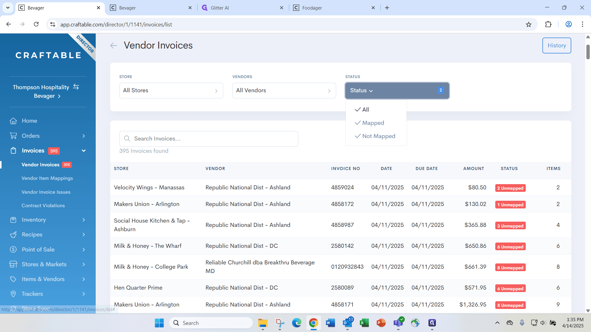
Task: Switch to the Foodager tab
Action: [334, 8]
